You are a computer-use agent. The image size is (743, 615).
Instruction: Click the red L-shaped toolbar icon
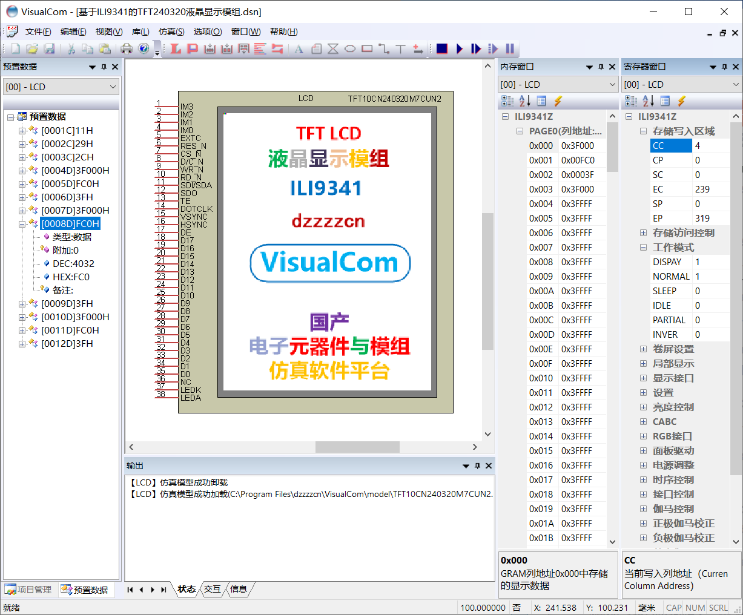(176, 48)
